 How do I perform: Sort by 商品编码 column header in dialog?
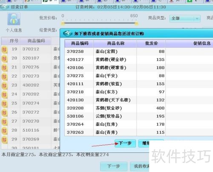coord(79,43)
